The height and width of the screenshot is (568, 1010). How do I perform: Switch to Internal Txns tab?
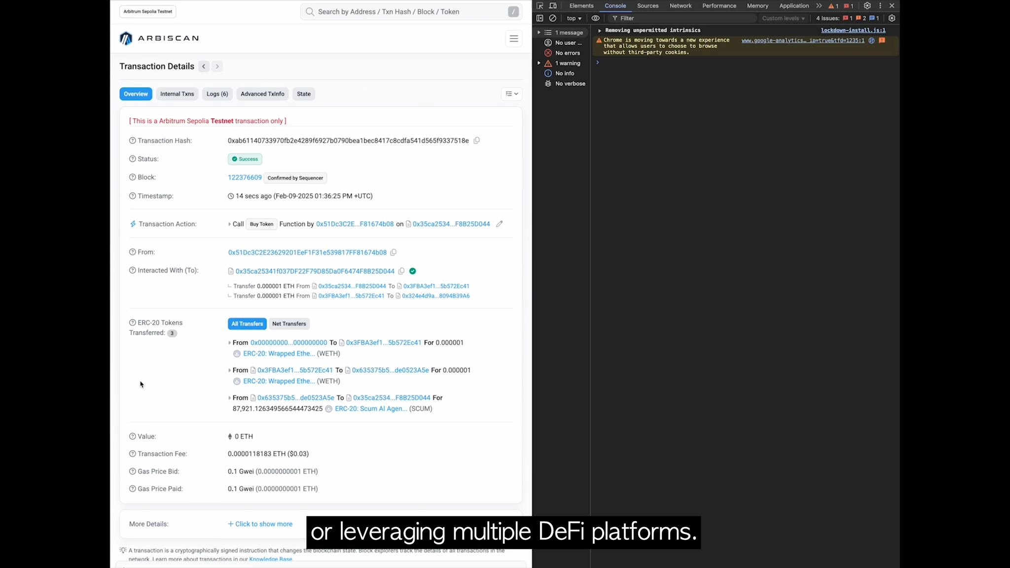[x=177, y=94]
